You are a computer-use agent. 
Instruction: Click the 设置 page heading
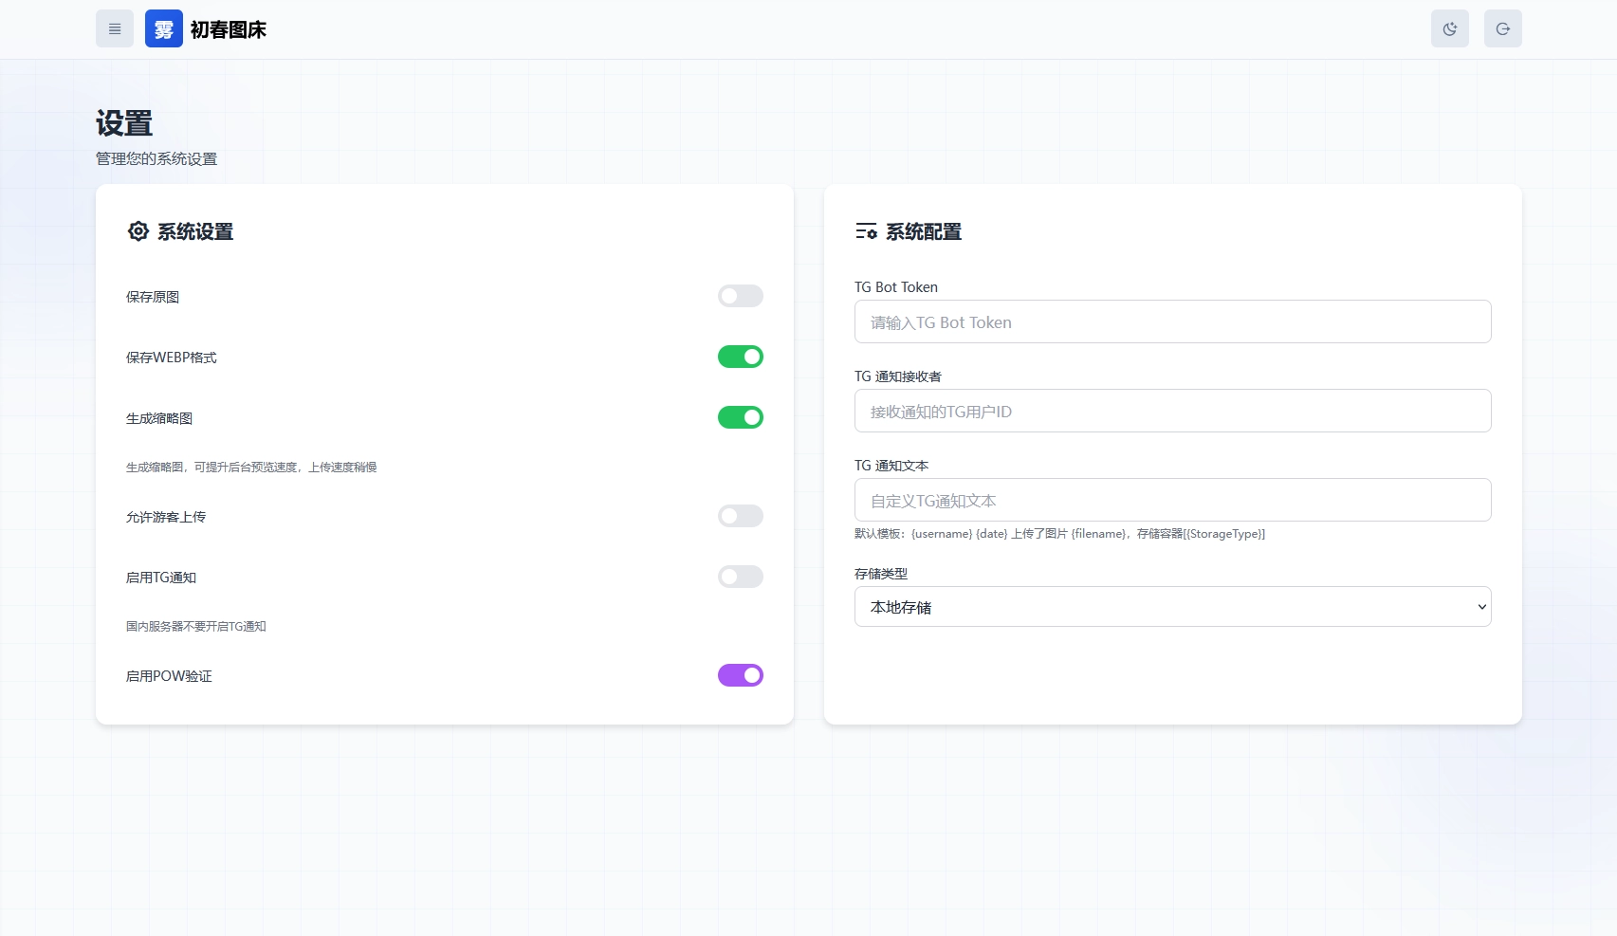pos(124,123)
